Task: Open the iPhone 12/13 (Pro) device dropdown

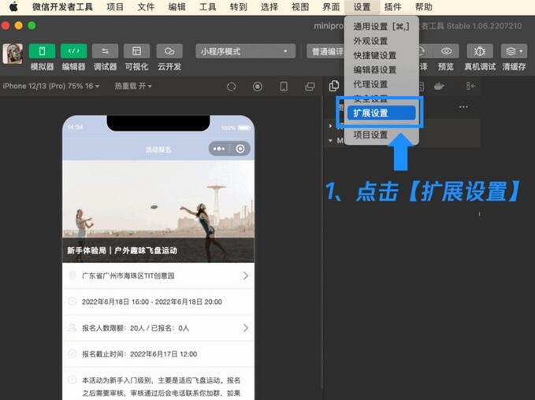Action: click(51, 86)
